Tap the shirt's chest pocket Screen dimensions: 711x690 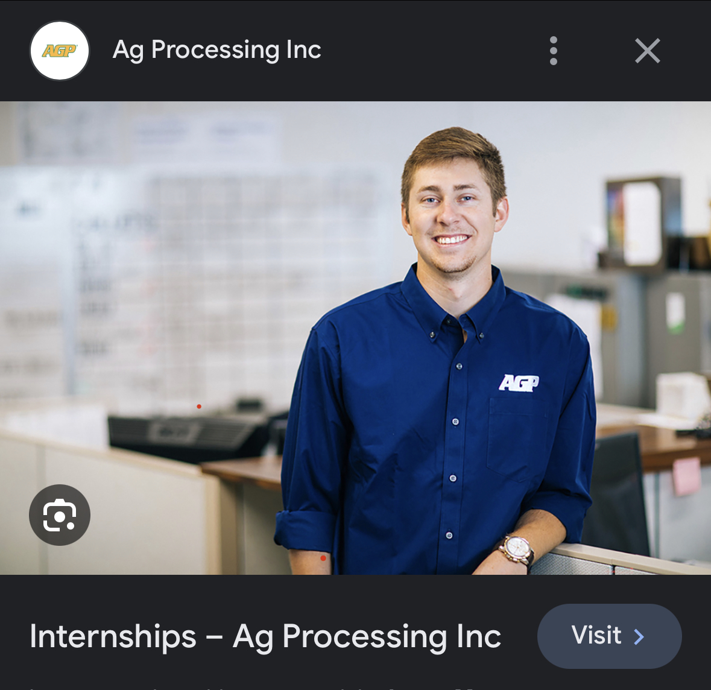(x=517, y=439)
